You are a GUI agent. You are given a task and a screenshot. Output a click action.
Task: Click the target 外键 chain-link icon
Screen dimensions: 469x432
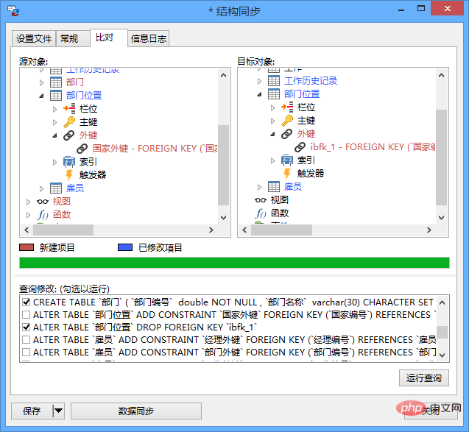tap(287, 134)
